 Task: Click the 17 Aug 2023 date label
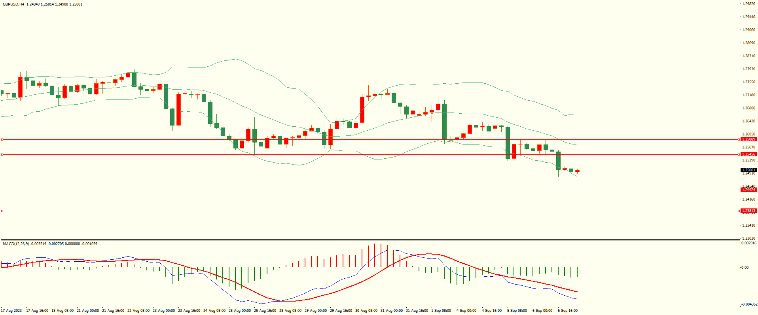click(x=11, y=310)
